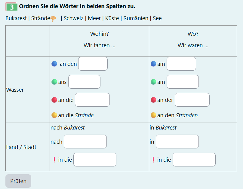The image size is (243, 189).
Task: Click the green dot beside 'ans'
Action: click(x=54, y=82)
